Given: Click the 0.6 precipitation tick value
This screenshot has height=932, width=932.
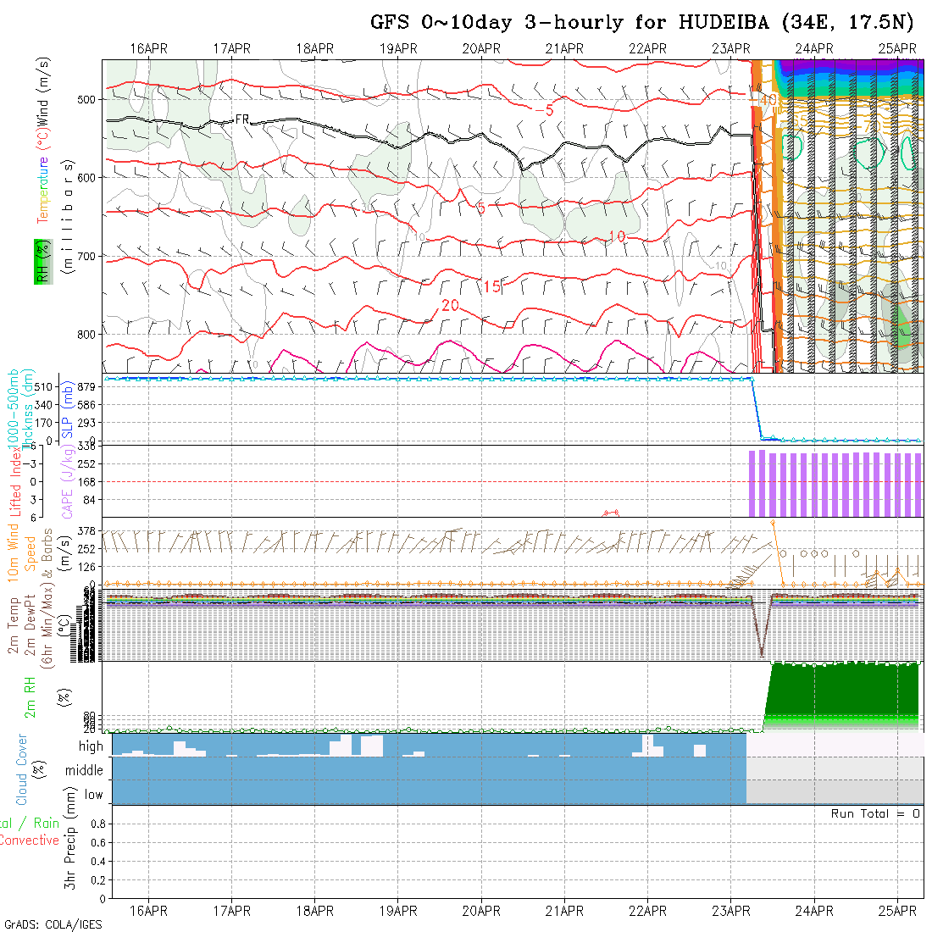Looking at the screenshot, I should click(98, 842).
